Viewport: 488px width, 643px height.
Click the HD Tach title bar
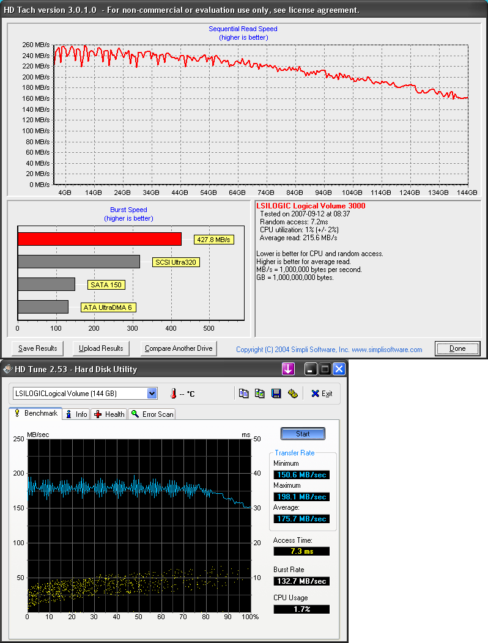point(244,9)
